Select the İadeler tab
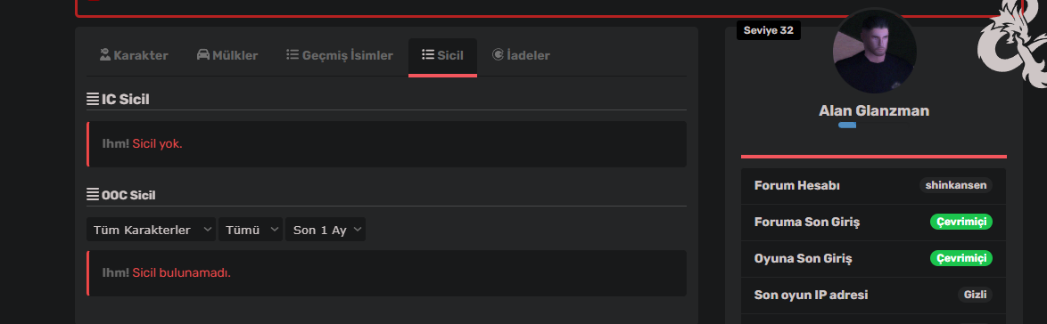 521,55
